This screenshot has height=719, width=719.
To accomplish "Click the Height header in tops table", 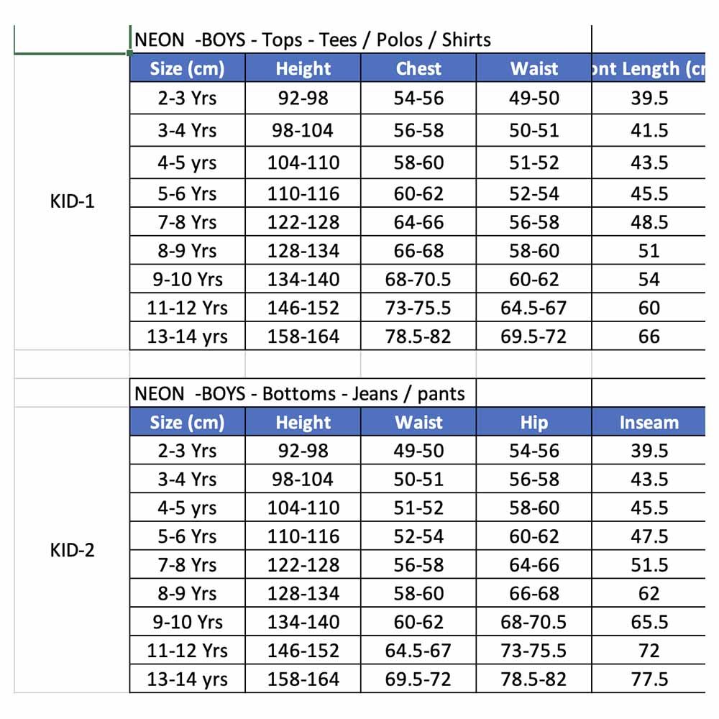I will (x=303, y=68).
